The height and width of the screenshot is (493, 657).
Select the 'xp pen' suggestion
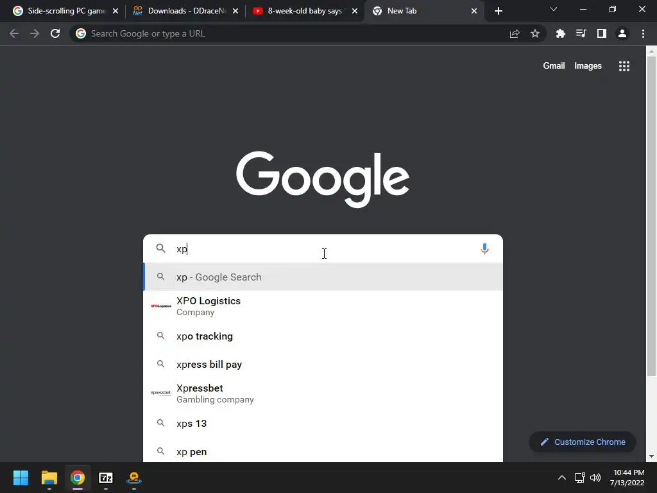click(323, 452)
